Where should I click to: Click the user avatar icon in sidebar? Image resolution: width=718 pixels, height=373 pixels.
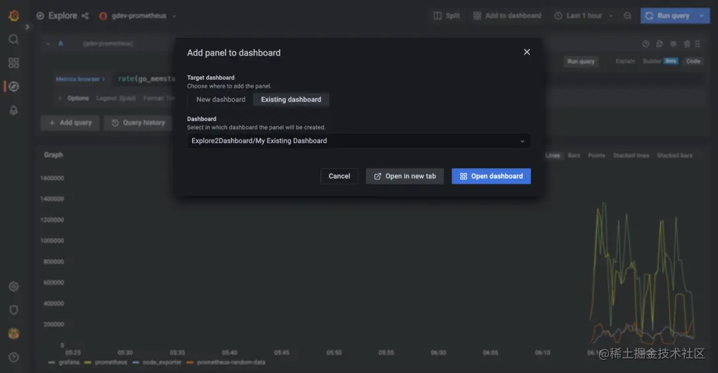[14, 334]
